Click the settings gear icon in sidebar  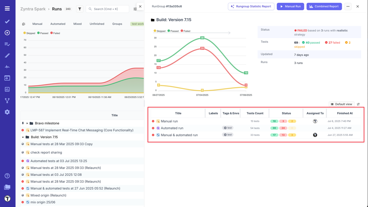point(7,112)
